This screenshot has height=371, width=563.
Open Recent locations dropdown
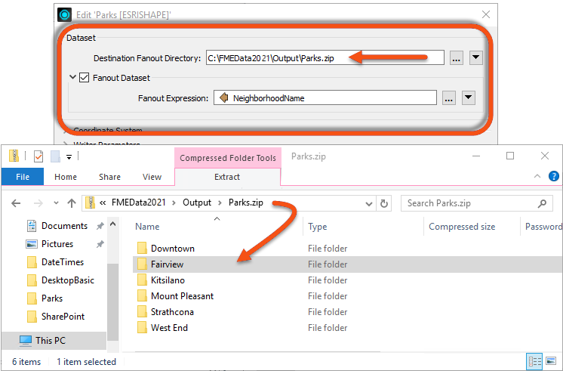point(56,203)
